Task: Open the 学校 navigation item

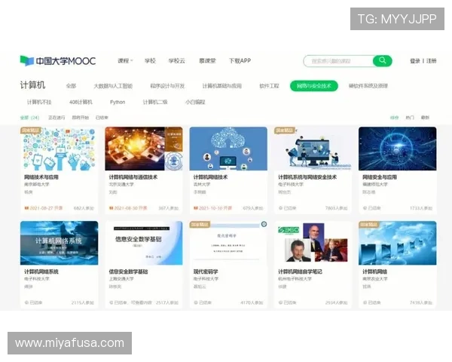Action: point(150,61)
